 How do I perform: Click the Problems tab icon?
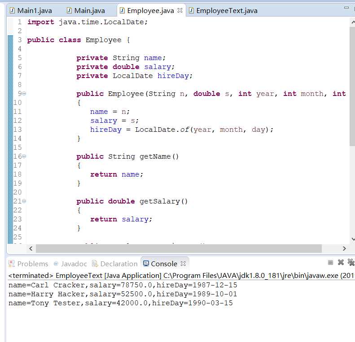[x=12, y=264]
